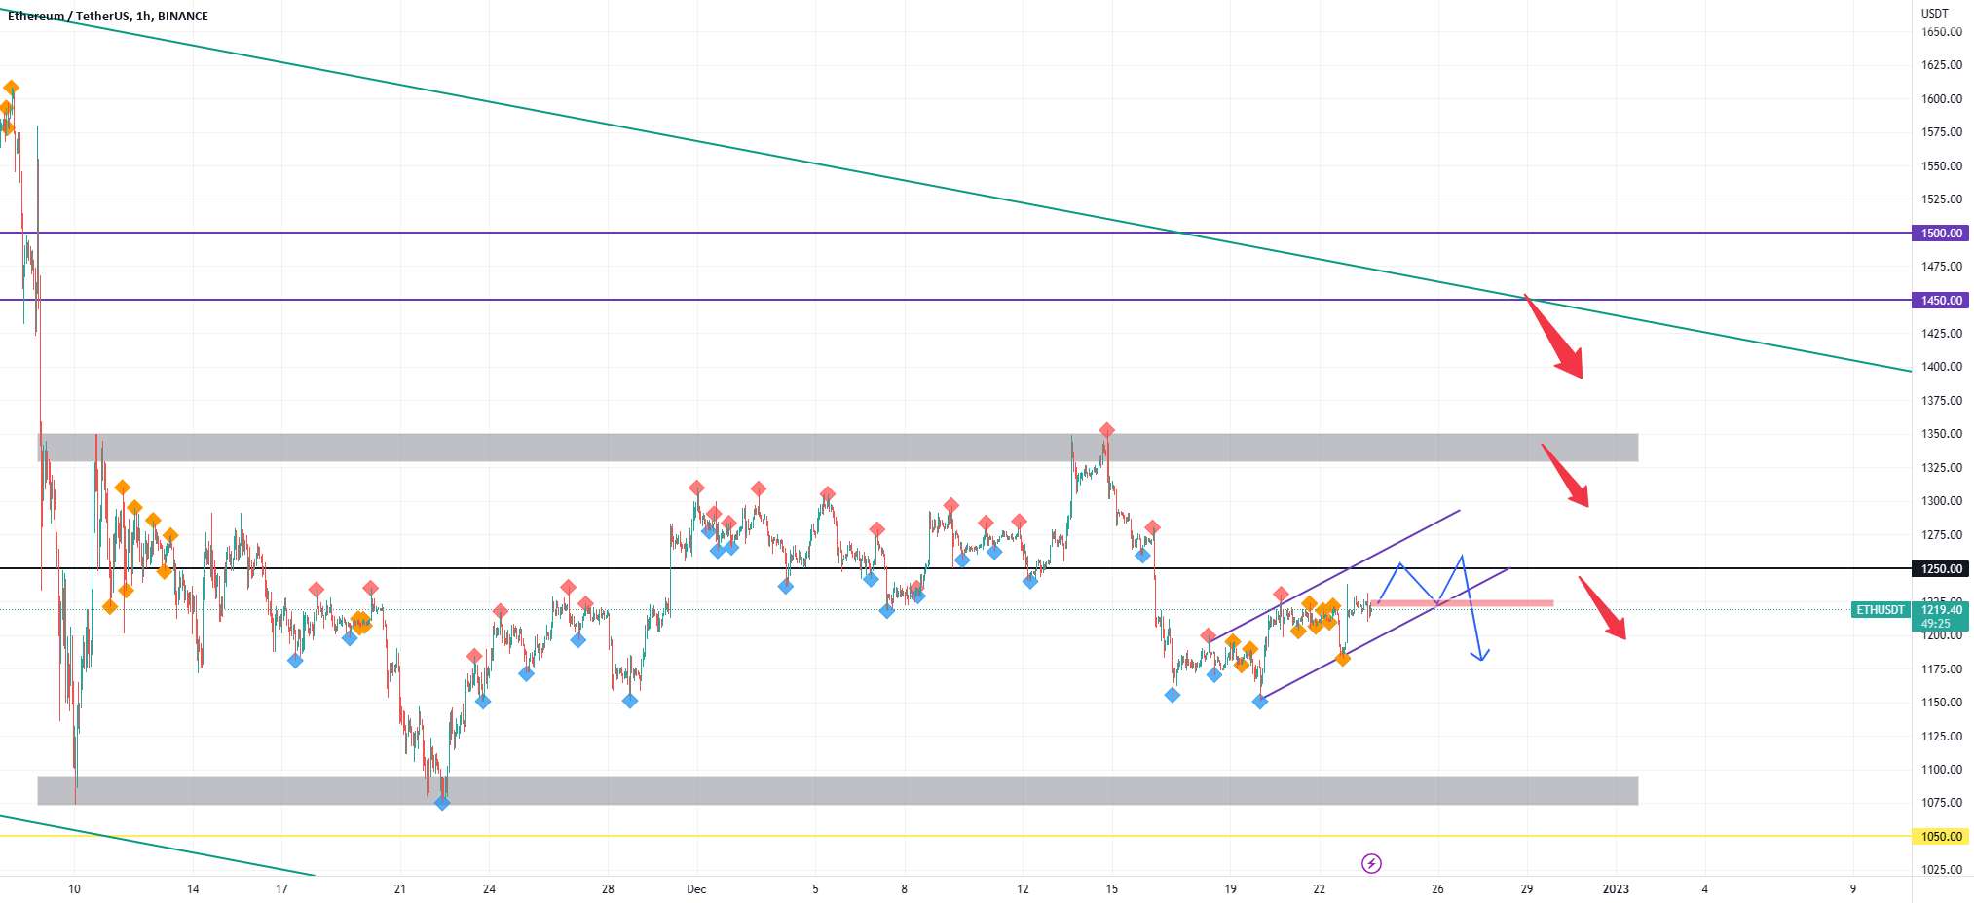
Task: Click the 1025.00 price axis value
Action: tap(1942, 870)
